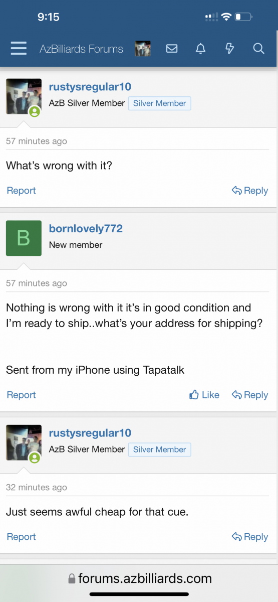The image size is (278, 602).
Task: Tap the forums.azbilliards.com address bar
Action: click(139, 578)
